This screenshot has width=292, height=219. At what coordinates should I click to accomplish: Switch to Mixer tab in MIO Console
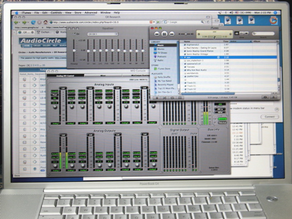(x=103, y=75)
